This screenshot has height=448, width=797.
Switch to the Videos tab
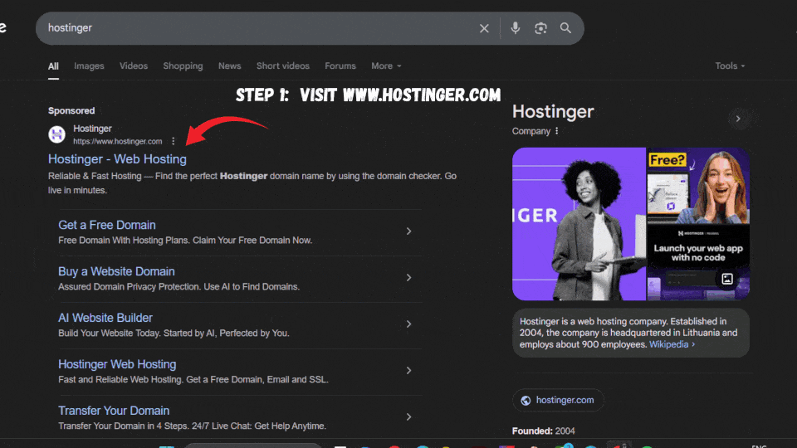134,66
